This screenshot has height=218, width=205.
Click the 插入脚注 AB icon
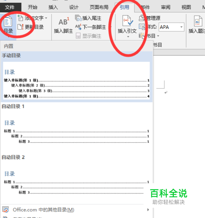(64, 22)
